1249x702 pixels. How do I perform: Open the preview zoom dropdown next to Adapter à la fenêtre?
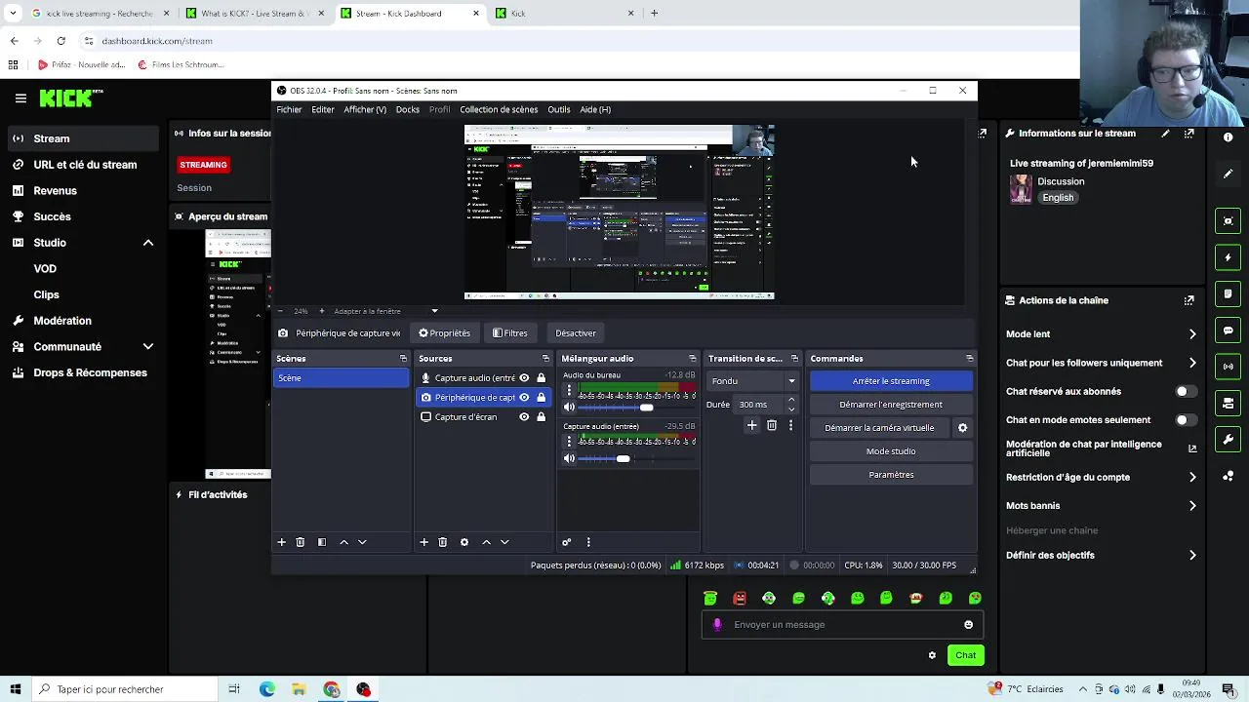coord(434,311)
